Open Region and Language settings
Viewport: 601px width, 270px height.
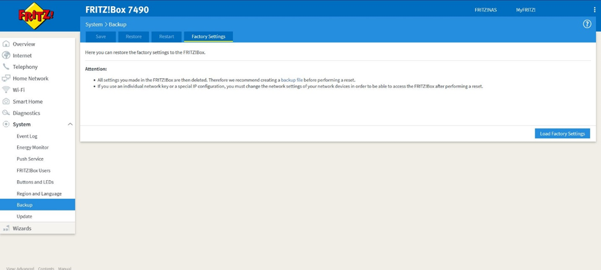(x=39, y=194)
